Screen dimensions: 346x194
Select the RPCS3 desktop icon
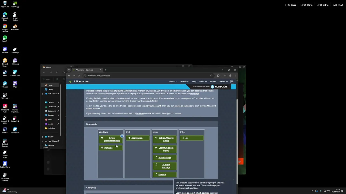point(15,85)
